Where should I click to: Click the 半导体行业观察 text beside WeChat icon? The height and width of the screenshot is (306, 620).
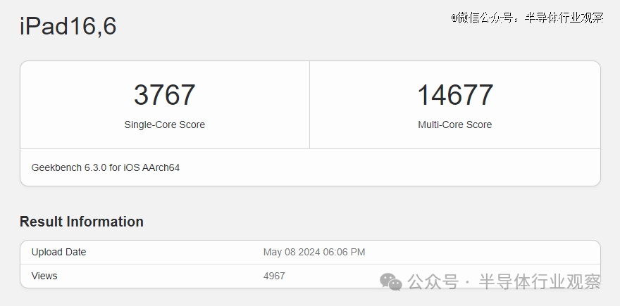tap(540, 282)
